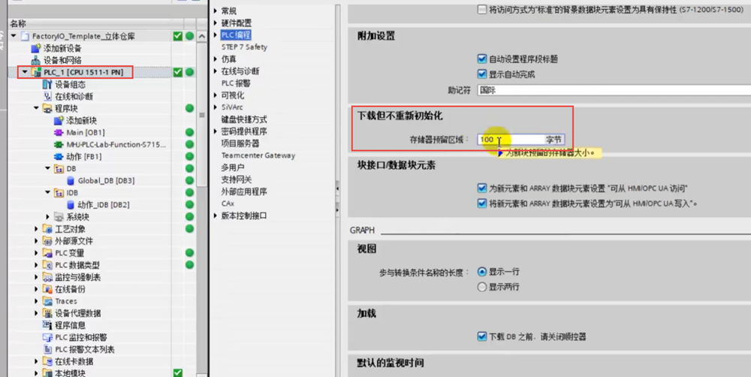The height and width of the screenshot is (377, 751).
Task: Collapse the PLC_1 [CPU 1511-1 PN] node
Action: [x=25, y=72]
